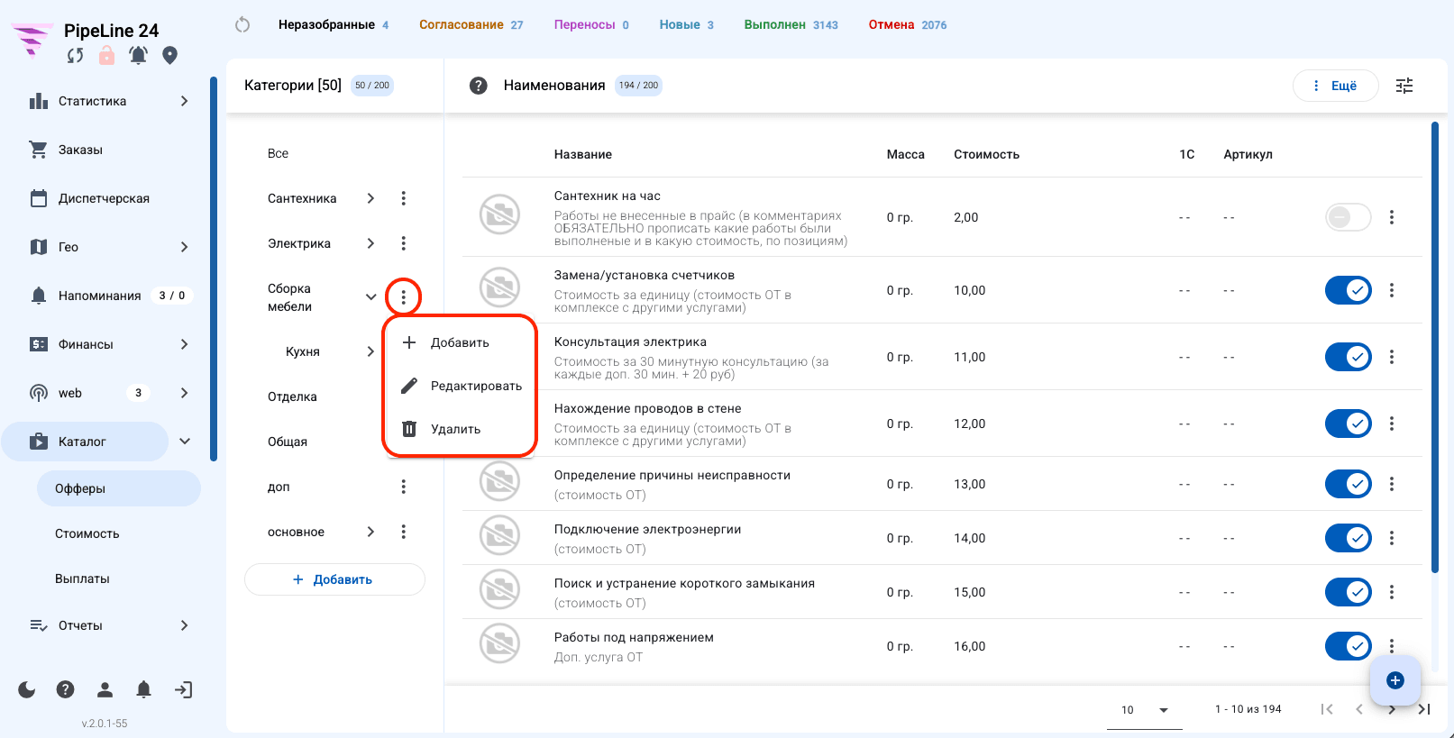
Task: Choose Редактировать in the context menu
Action: tap(461, 386)
